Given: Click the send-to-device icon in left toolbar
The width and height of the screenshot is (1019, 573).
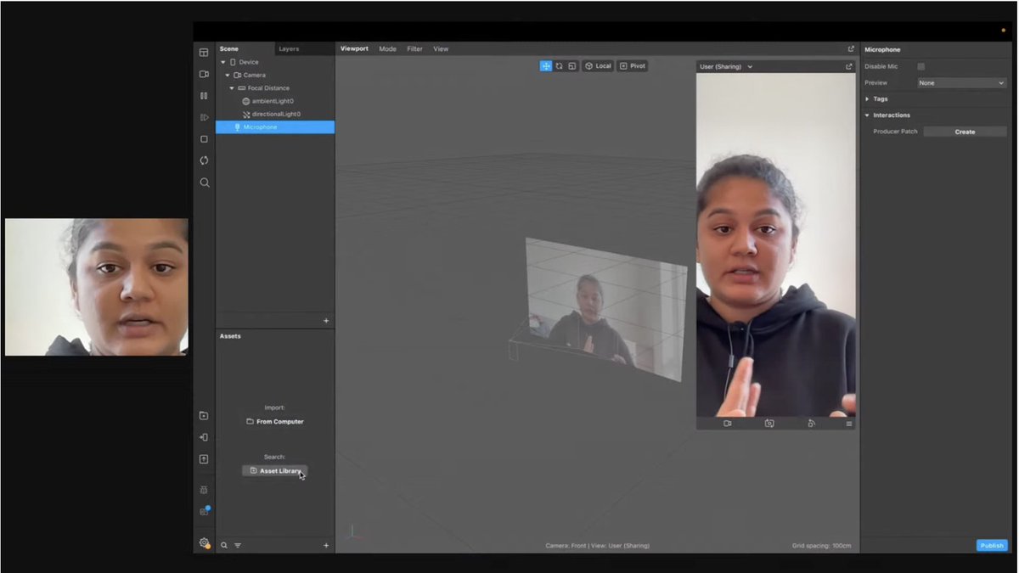Looking at the screenshot, I should click(204, 437).
